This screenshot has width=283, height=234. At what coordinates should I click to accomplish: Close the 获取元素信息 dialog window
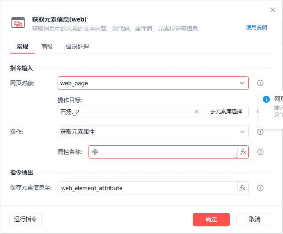point(272,10)
